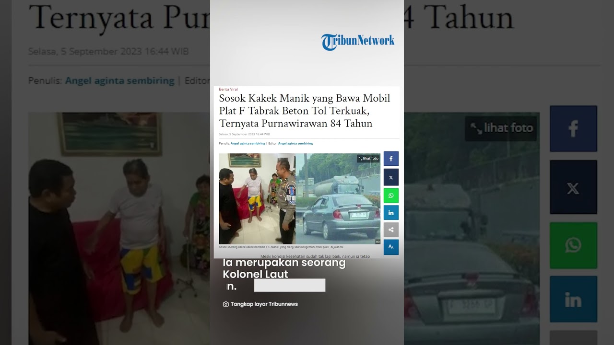Click the small Facebook share icon beside article photo
This screenshot has height=345, width=614.
pos(391,159)
